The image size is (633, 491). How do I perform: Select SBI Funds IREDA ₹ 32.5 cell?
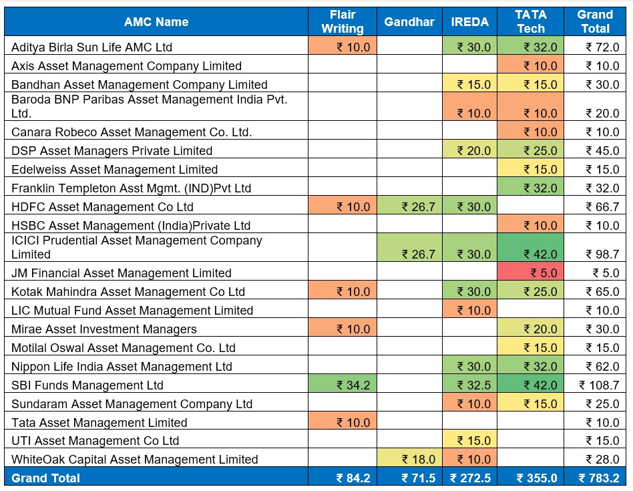click(x=469, y=383)
